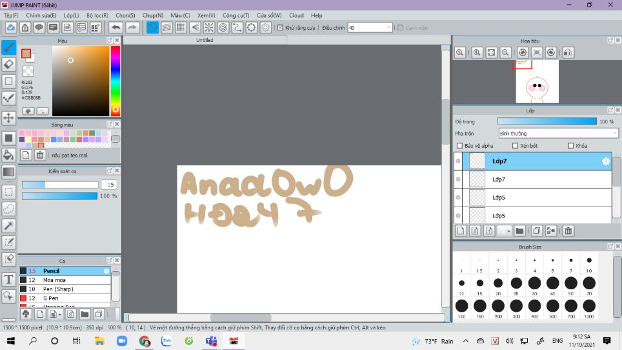Select the second Lớp7 layer row
The height and width of the screenshot is (350, 622).
pos(533,179)
